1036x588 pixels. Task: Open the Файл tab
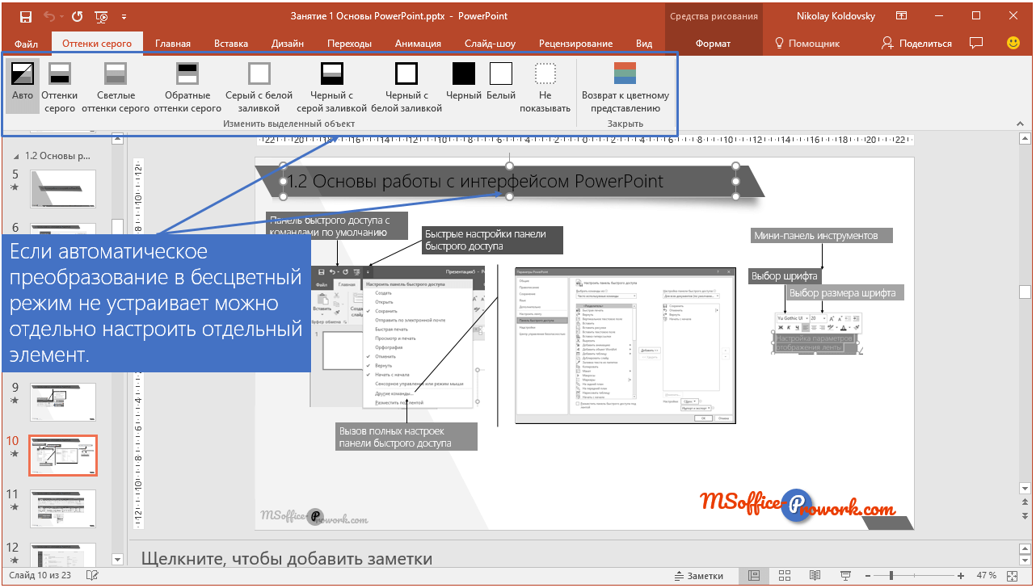tap(26, 44)
